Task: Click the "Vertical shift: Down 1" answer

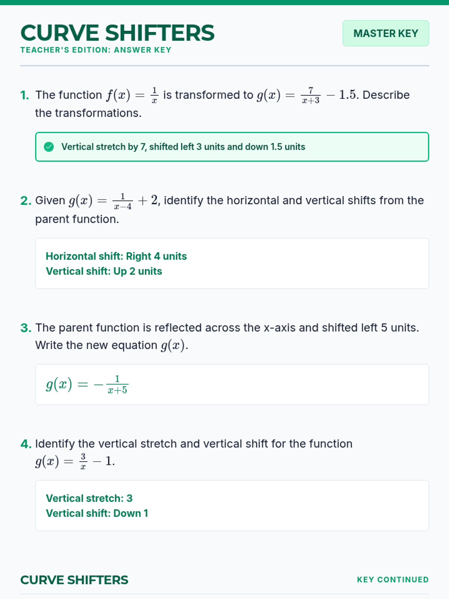Action: pyautogui.click(x=97, y=513)
